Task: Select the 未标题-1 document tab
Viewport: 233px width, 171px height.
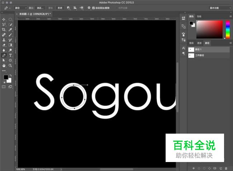Action: pos(35,14)
